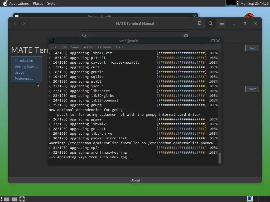Viewport: 270px width, 202px height.
Task: Click the 'upgrading curl' line
Action: click(133, 67)
